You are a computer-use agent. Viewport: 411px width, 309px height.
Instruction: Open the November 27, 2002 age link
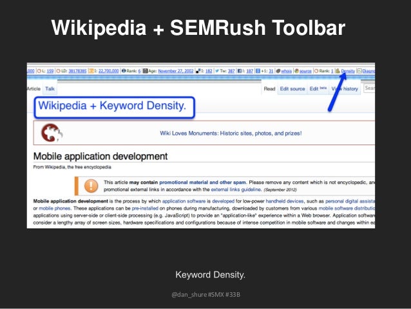[176, 71]
